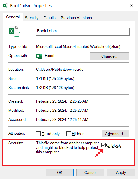138x179 pixels.
Task: Click the Cancel button
Action: [90, 172]
